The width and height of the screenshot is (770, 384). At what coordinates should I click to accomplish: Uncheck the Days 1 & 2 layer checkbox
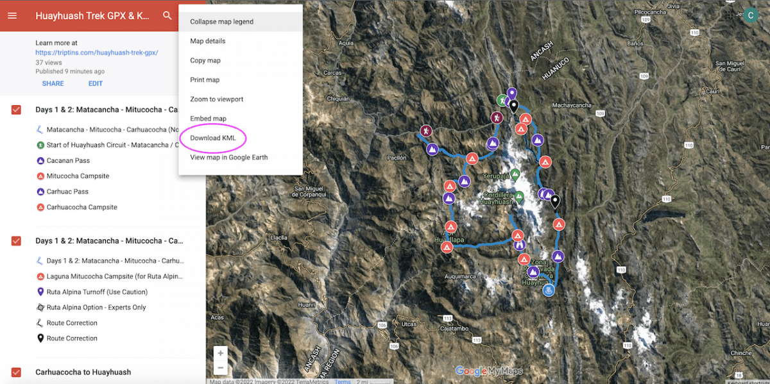pos(15,110)
